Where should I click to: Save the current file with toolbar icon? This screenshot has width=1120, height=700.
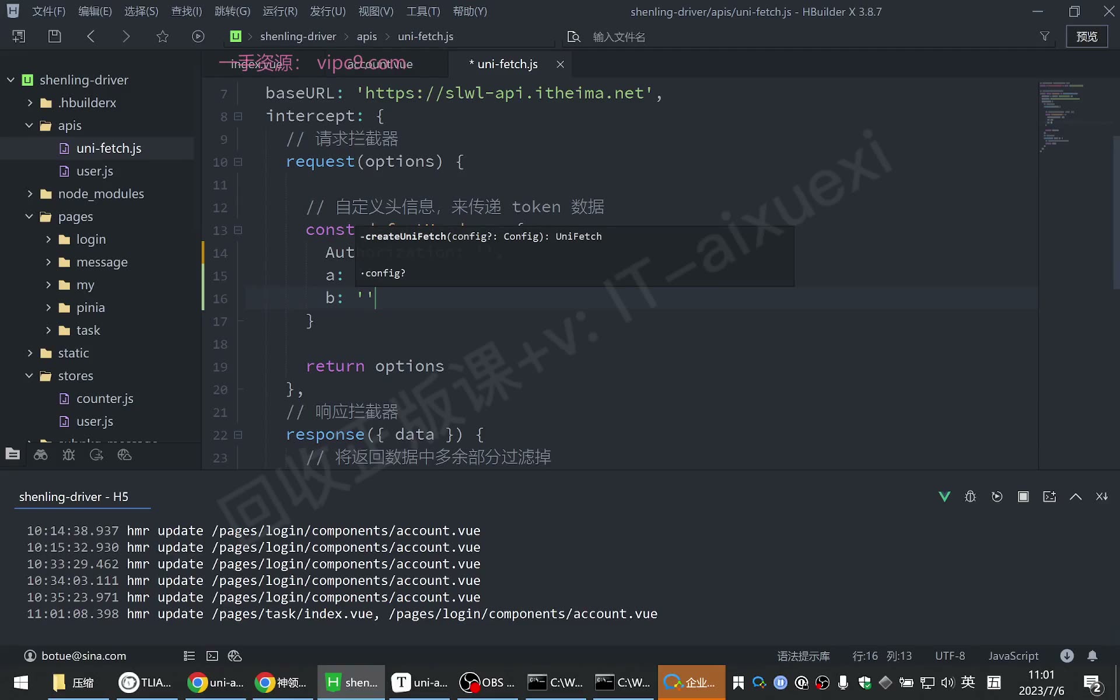click(54, 36)
